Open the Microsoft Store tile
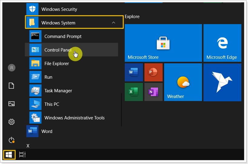 point(163,43)
